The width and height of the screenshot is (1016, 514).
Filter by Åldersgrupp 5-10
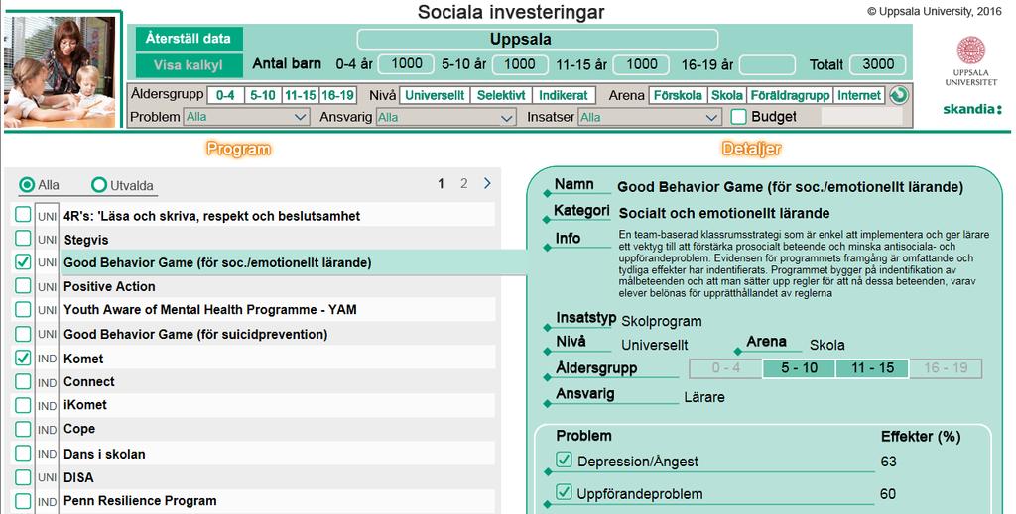[x=262, y=95]
